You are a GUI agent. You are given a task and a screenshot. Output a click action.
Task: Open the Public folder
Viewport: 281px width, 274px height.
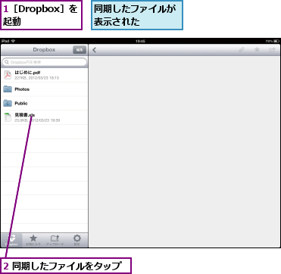pos(44,103)
